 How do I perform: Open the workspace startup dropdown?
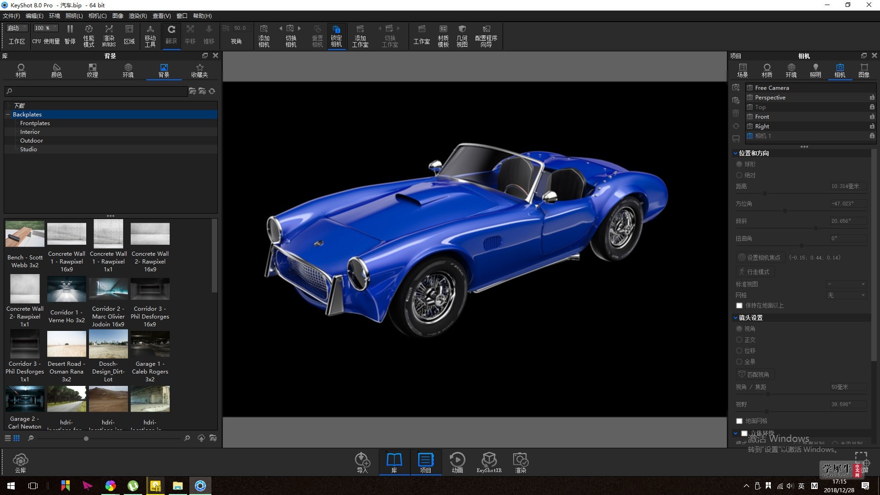pos(17,28)
